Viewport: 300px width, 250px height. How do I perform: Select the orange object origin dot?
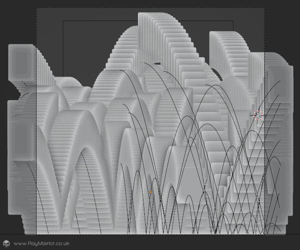tap(151, 192)
